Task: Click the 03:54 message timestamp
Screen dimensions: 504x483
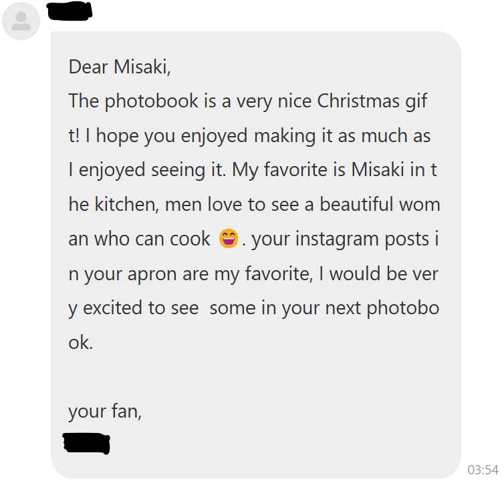Action: (x=483, y=470)
